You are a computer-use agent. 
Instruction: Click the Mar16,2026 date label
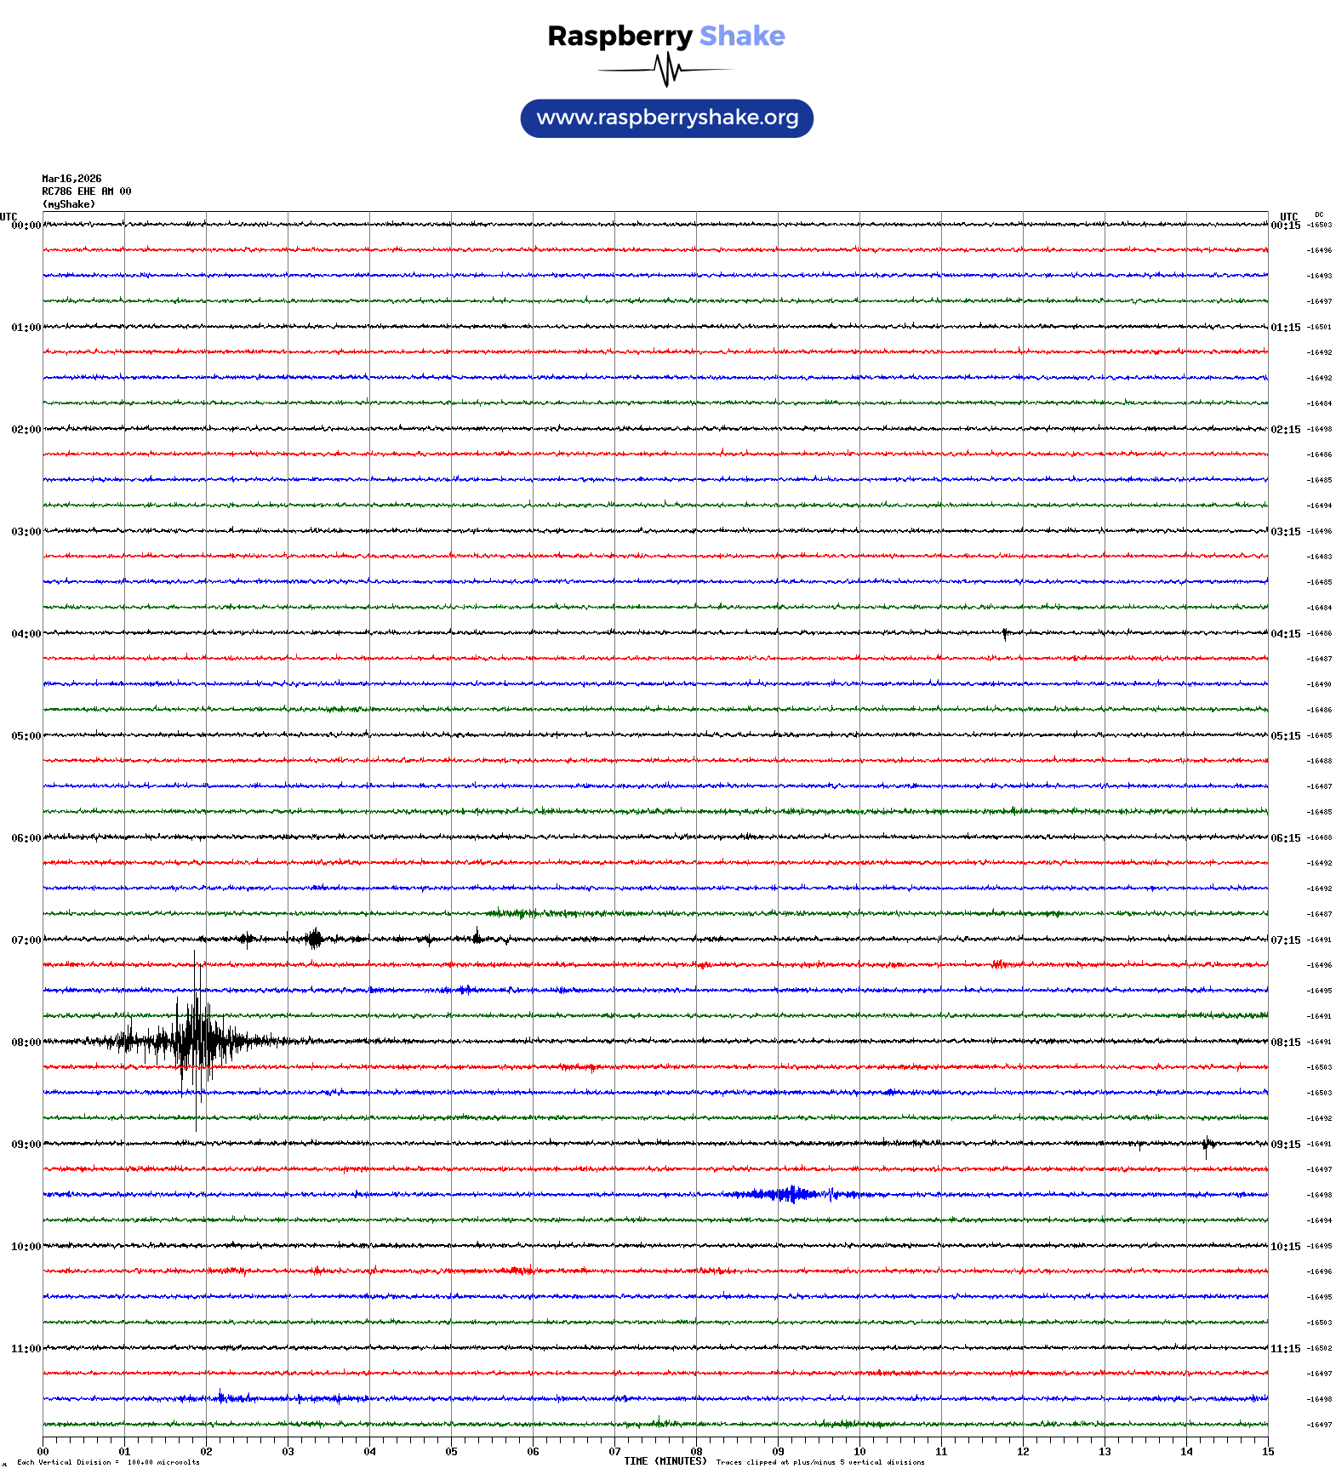(x=71, y=179)
